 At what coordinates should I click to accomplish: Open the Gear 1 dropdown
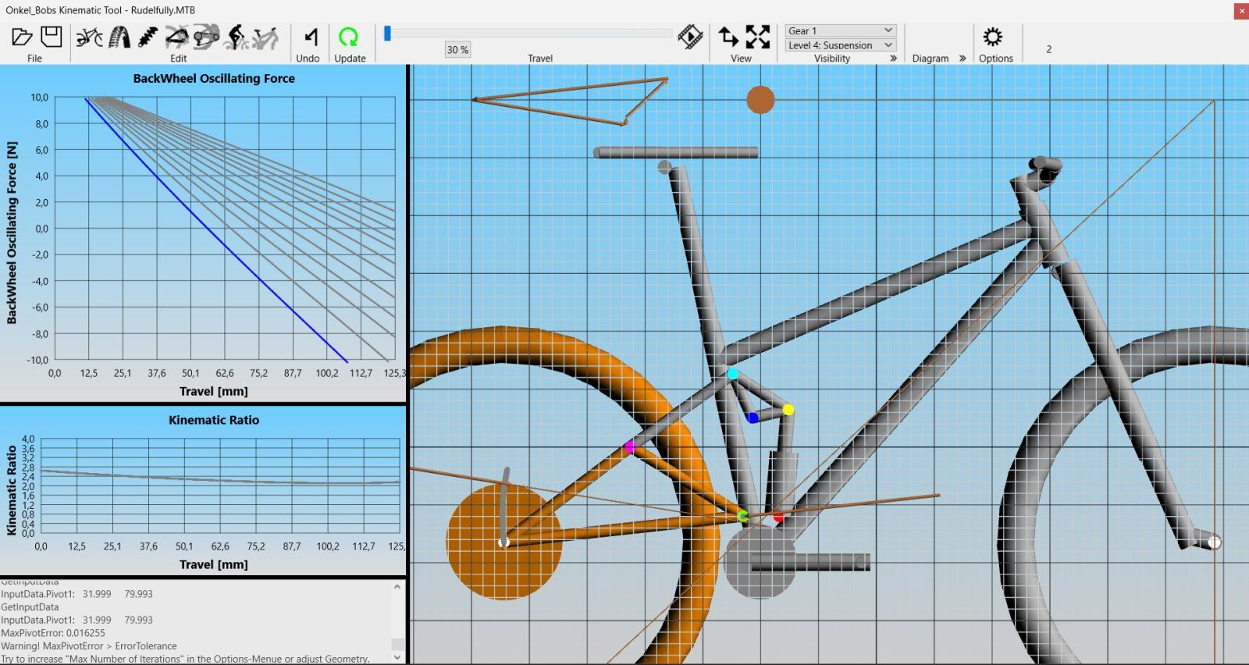point(840,30)
